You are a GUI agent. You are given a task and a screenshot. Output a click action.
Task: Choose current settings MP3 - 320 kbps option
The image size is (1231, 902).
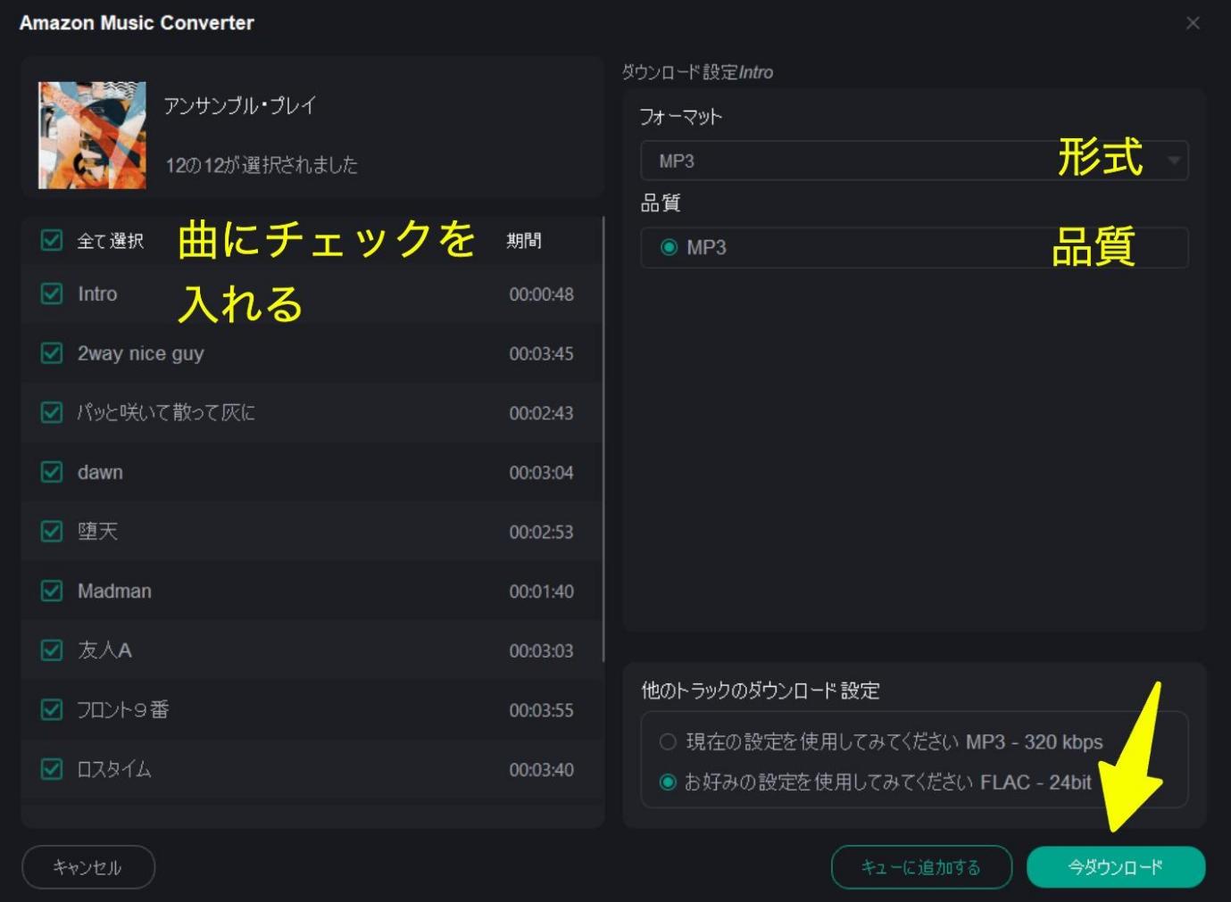tap(668, 741)
